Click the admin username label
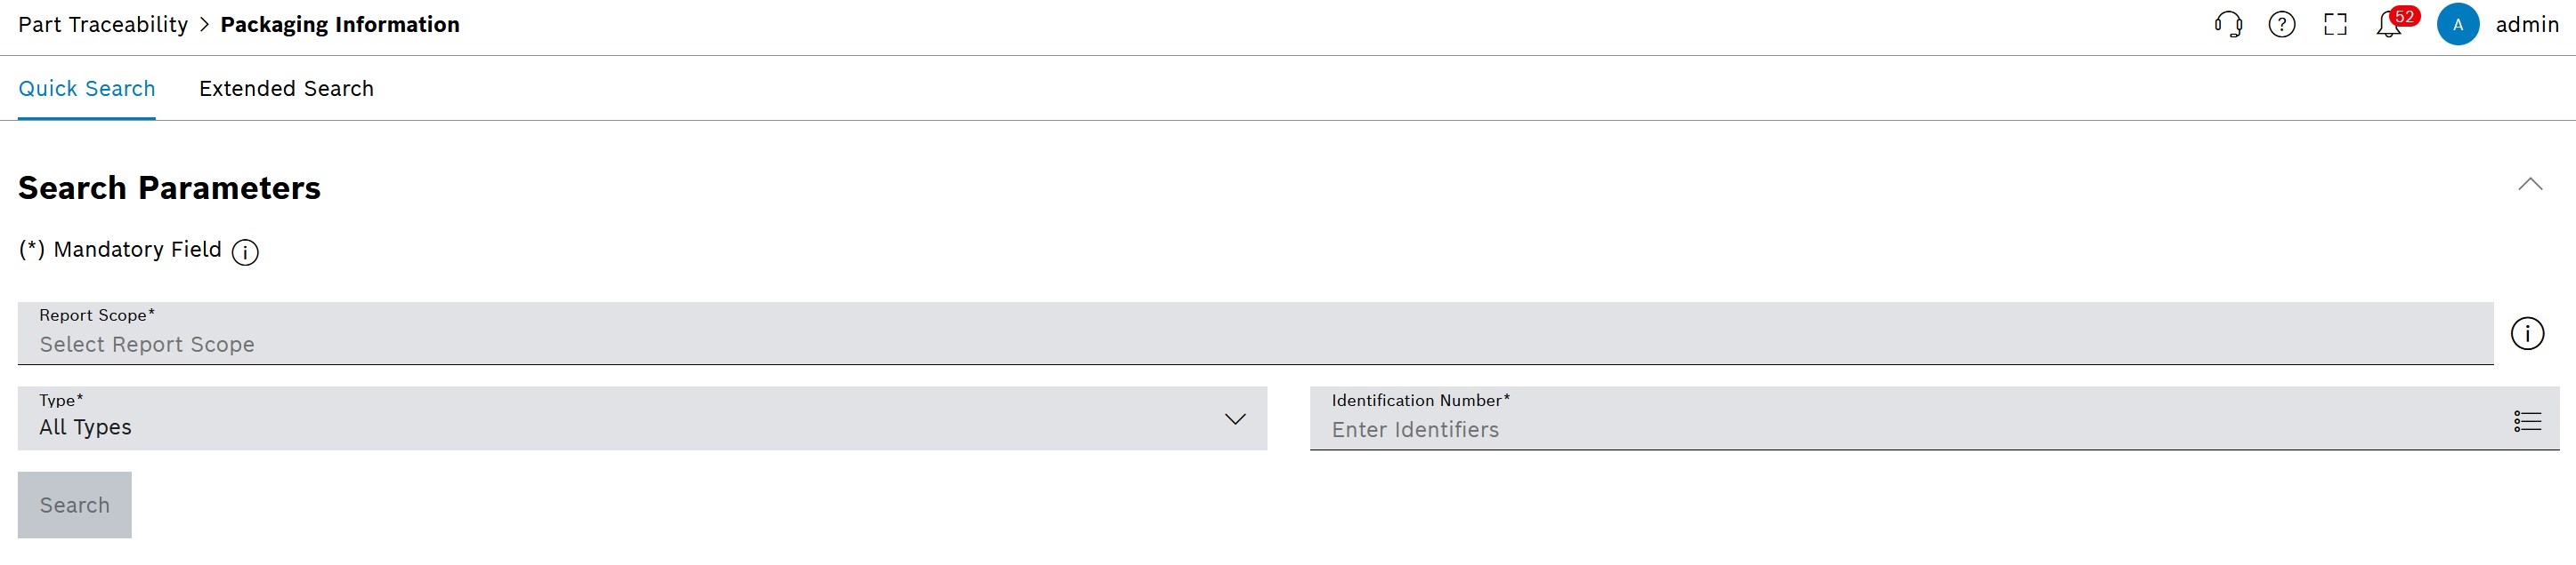The width and height of the screenshot is (2576, 565). [x=2527, y=25]
